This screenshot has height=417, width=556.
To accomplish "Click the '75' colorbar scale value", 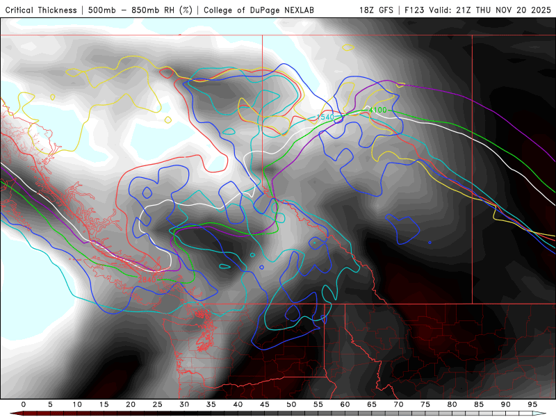I will click(425, 404).
